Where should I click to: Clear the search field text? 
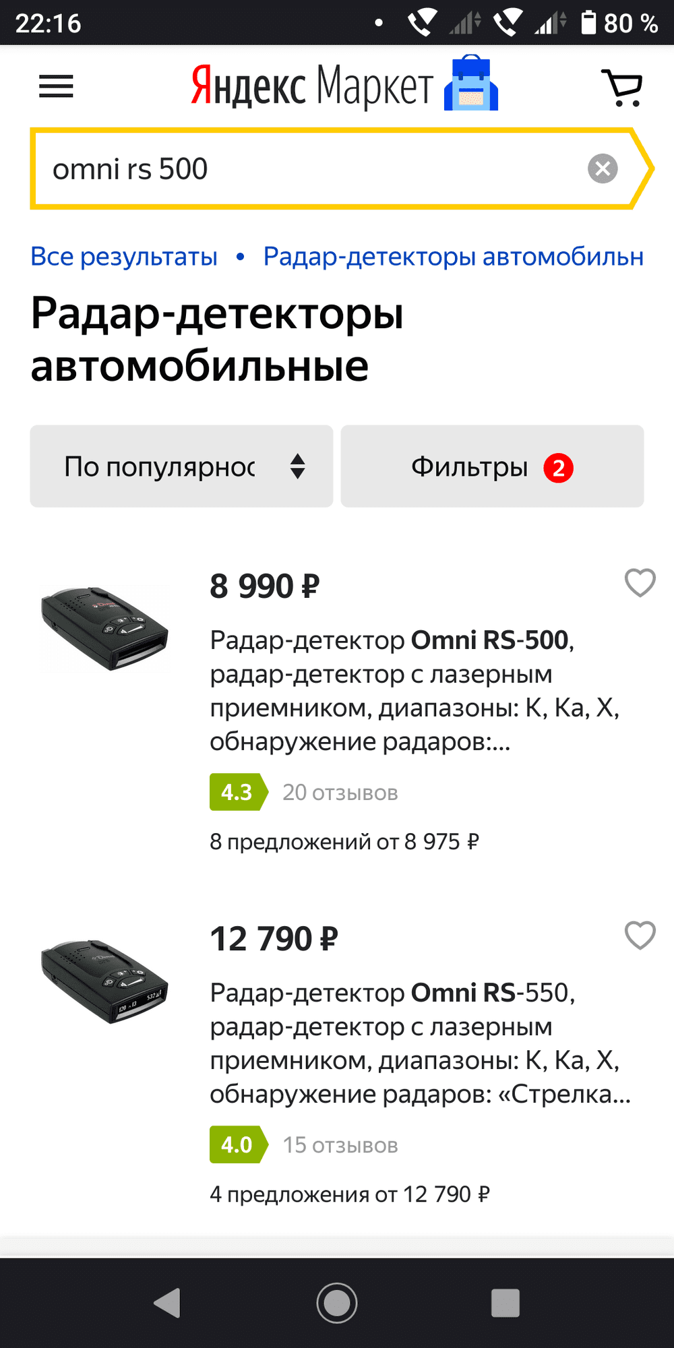click(603, 168)
